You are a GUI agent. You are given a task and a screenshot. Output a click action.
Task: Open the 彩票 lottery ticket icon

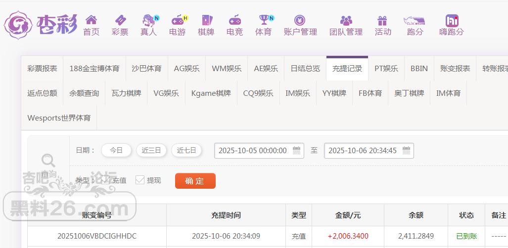[x=120, y=20]
